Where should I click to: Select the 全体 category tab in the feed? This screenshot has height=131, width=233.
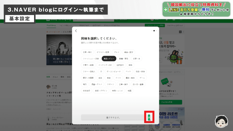[48, 77]
